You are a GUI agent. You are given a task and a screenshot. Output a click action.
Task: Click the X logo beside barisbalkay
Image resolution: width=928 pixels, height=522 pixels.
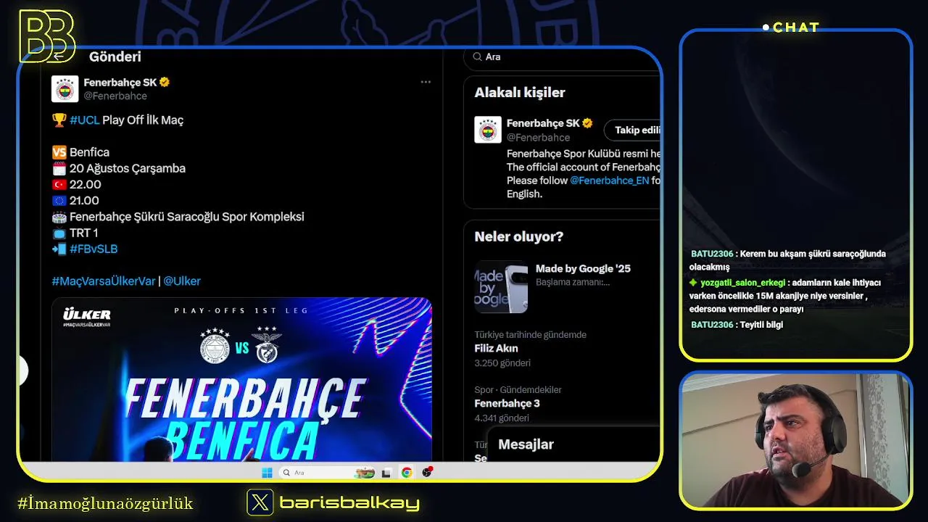click(x=260, y=502)
